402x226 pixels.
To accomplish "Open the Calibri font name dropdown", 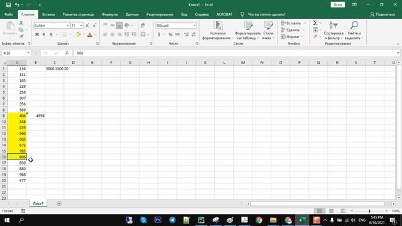I will click(x=68, y=25).
